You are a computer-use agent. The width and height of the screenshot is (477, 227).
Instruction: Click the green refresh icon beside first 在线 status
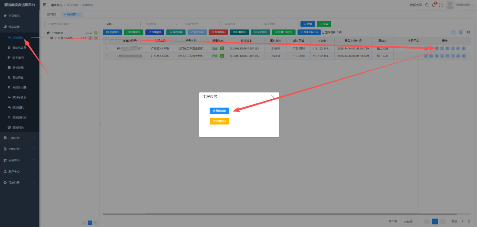coord(222,48)
